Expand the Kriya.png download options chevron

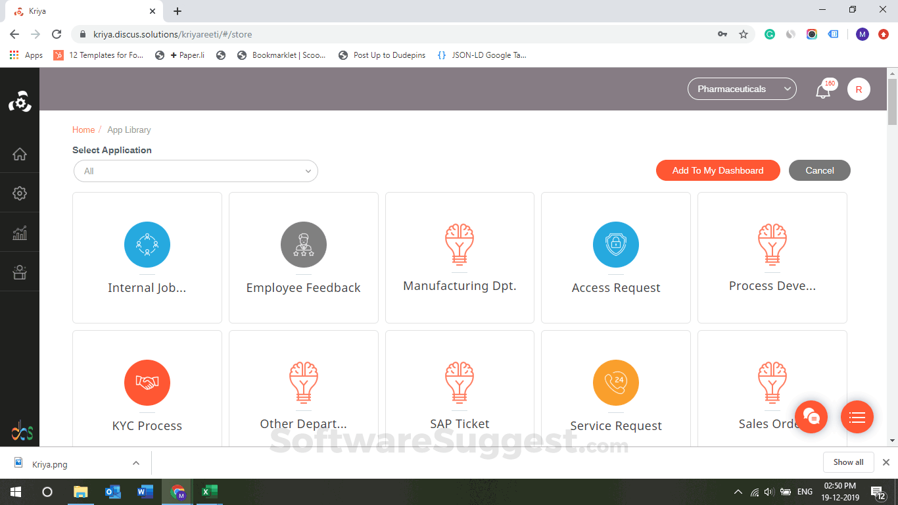pyautogui.click(x=136, y=463)
